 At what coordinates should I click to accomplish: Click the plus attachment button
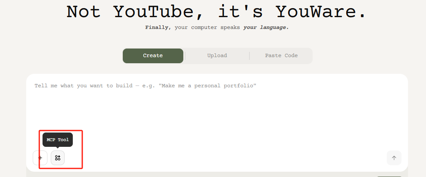(x=40, y=158)
